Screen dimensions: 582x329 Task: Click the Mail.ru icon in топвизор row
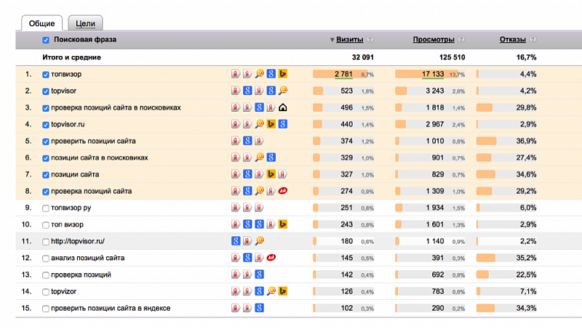(x=260, y=74)
